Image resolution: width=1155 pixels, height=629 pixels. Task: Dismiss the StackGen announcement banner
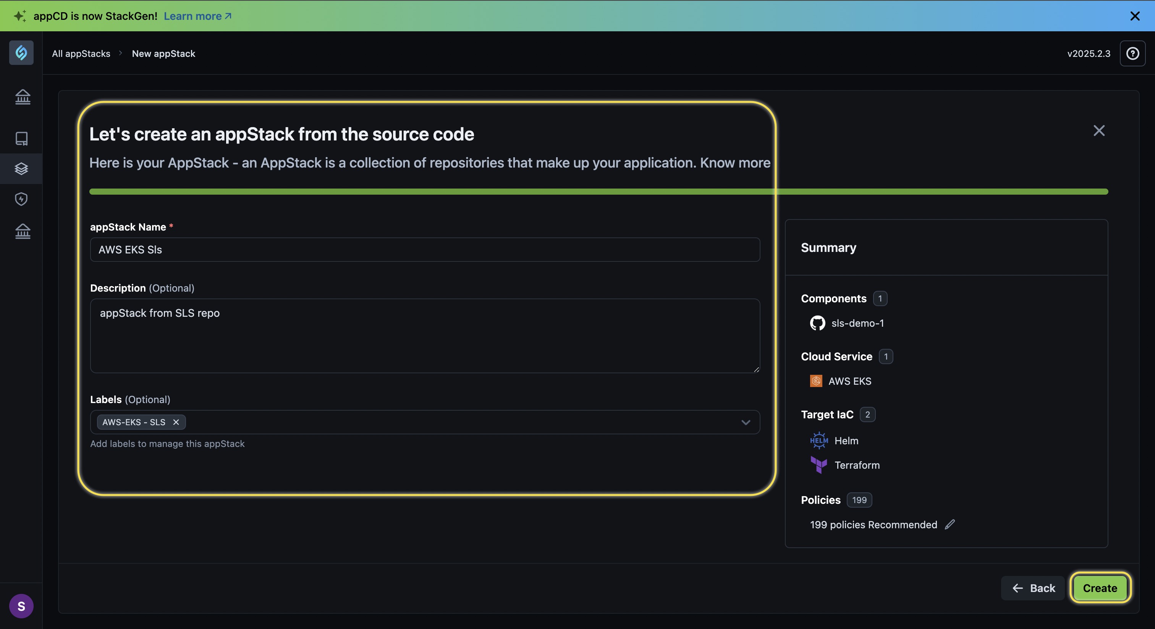coord(1135,16)
